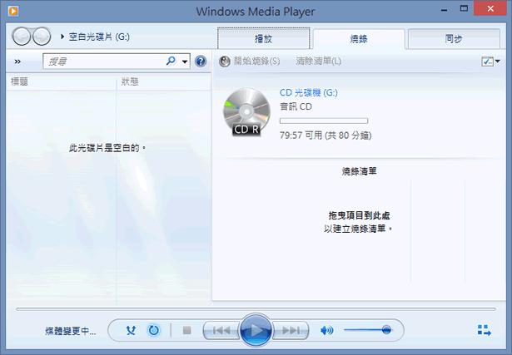This screenshot has width=512, height=355.
Task: Click the 燒錄清單 list title
Action: pyautogui.click(x=359, y=171)
